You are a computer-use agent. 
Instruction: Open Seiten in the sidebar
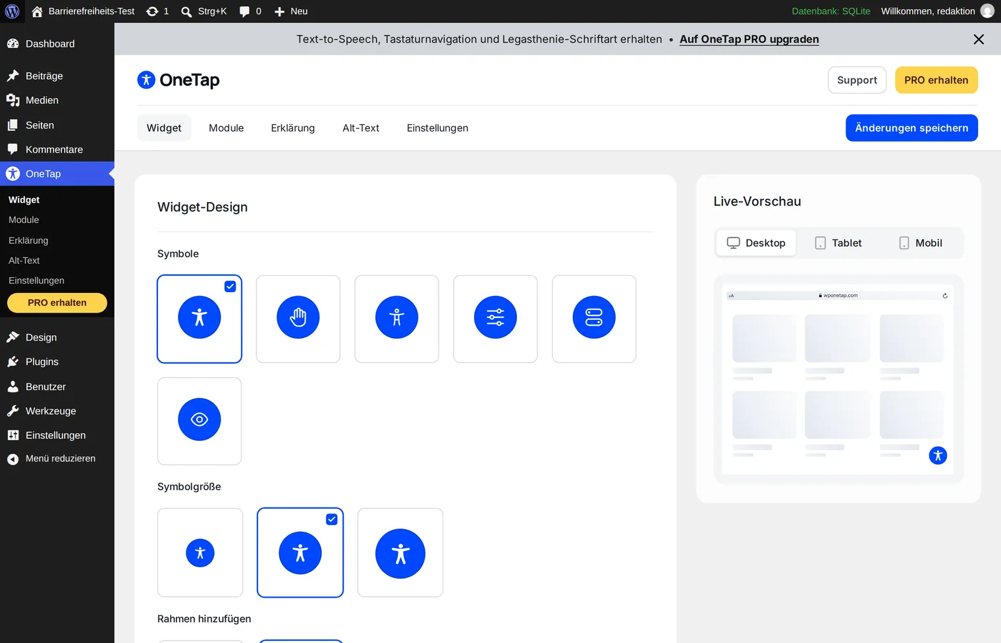pyautogui.click(x=57, y=125)
